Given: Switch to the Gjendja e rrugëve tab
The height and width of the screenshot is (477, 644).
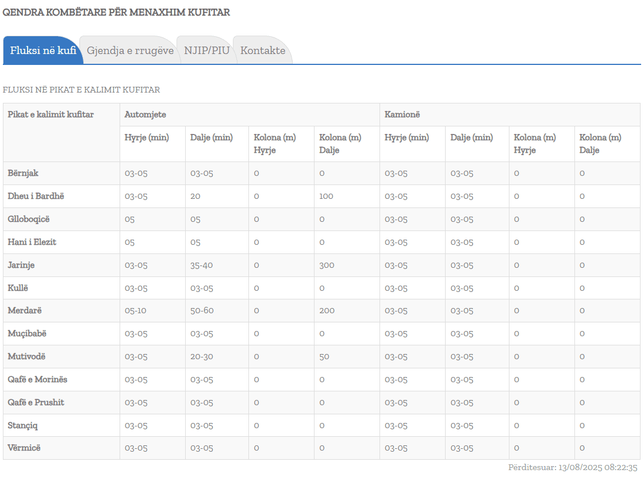Looking at the screenshot, I should (130, 51).
